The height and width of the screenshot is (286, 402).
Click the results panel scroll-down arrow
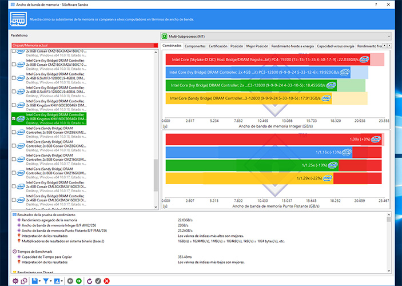click(x=389, y=271)
